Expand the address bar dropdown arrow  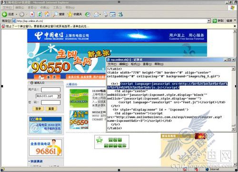(208, 21)
